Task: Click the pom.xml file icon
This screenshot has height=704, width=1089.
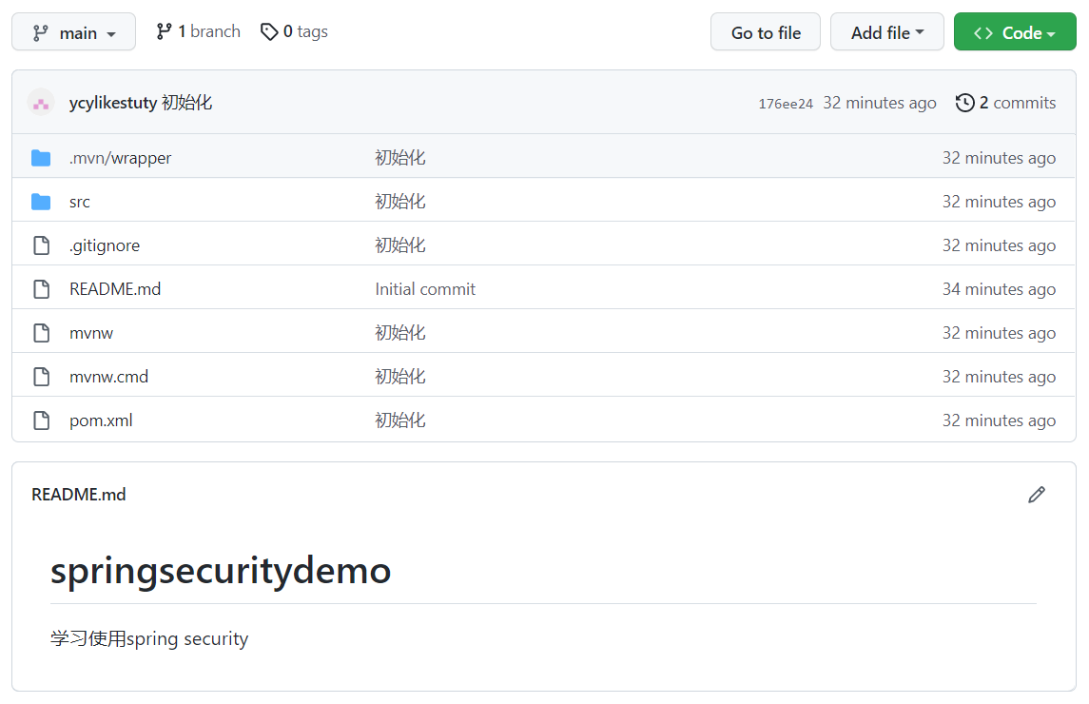Action: point(41,420)
